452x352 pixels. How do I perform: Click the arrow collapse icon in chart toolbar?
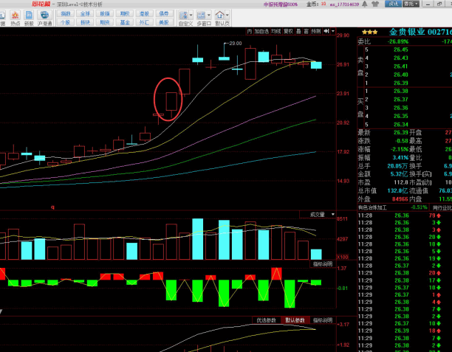[326, 31]
